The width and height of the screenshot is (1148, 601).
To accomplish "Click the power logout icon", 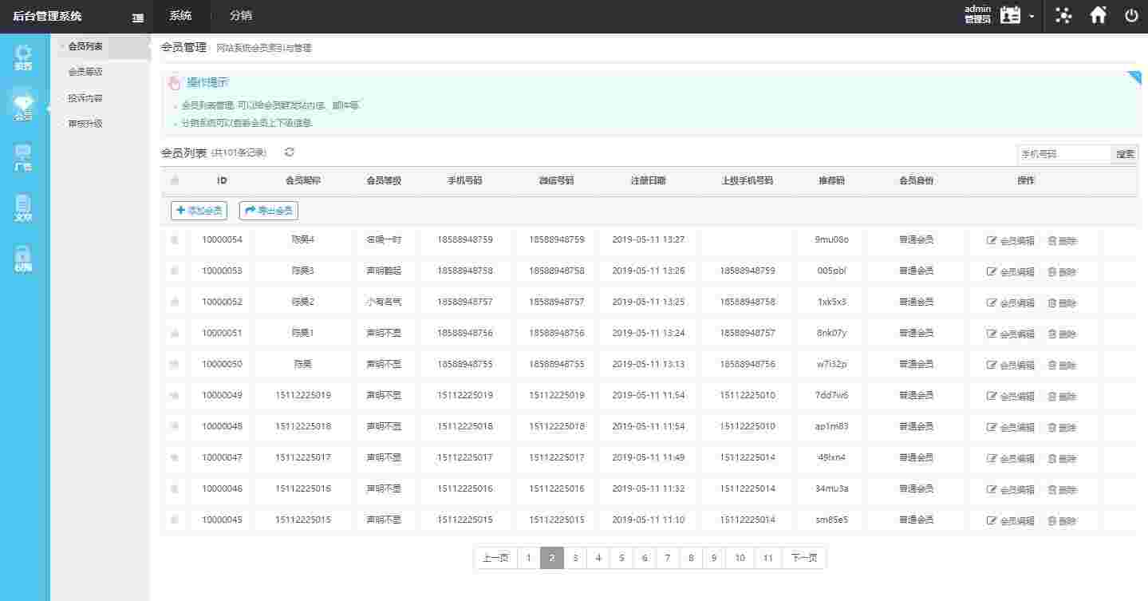I will coord(1131,16).
